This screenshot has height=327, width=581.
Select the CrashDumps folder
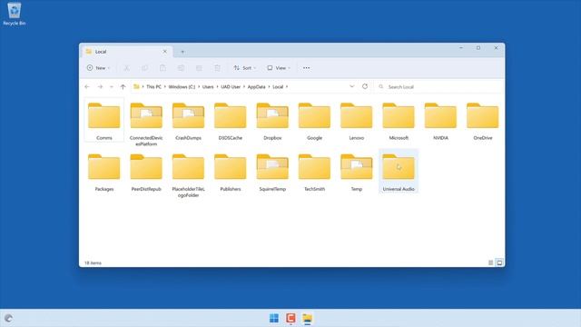(188, 120)
